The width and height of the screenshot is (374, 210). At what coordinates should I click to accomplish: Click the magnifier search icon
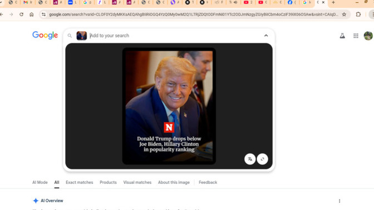(x=70, y=36)
